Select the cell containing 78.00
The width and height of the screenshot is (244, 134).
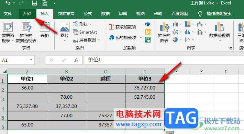click(x=66, y=97)
